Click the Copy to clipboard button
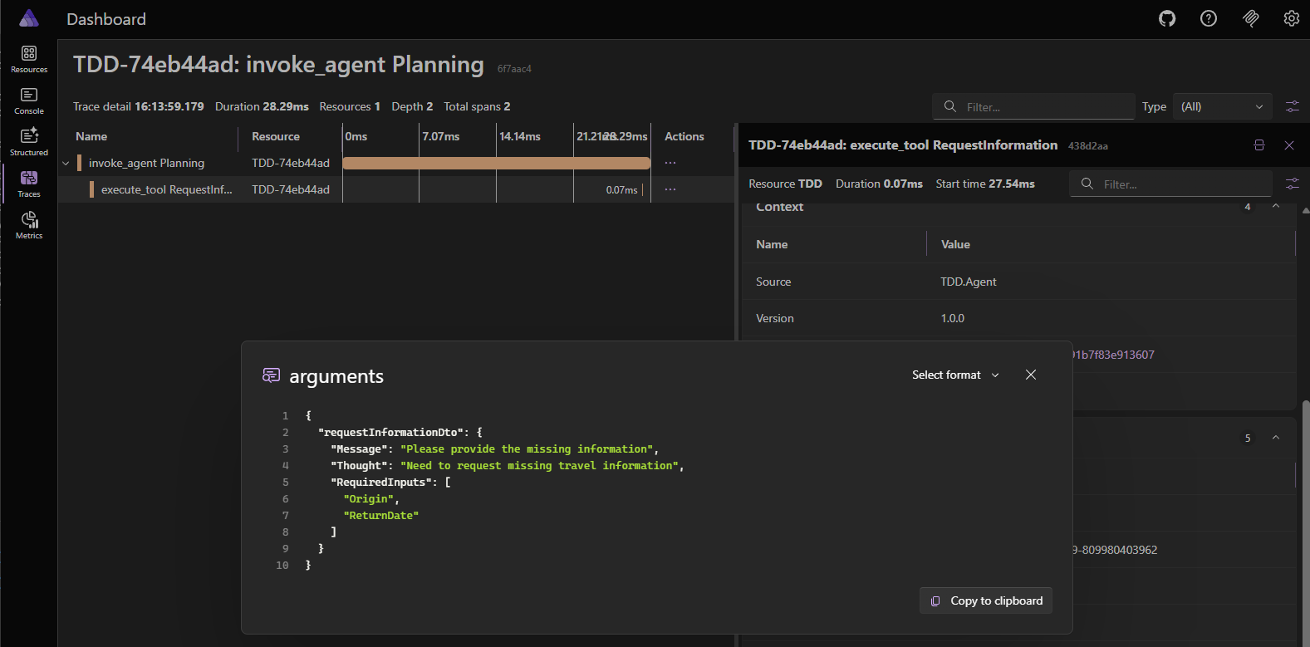Screen dimensions: 1310x647 (x=986, y=600)
